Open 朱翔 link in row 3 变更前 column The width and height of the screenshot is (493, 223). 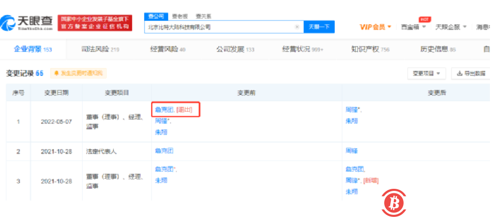161,180
